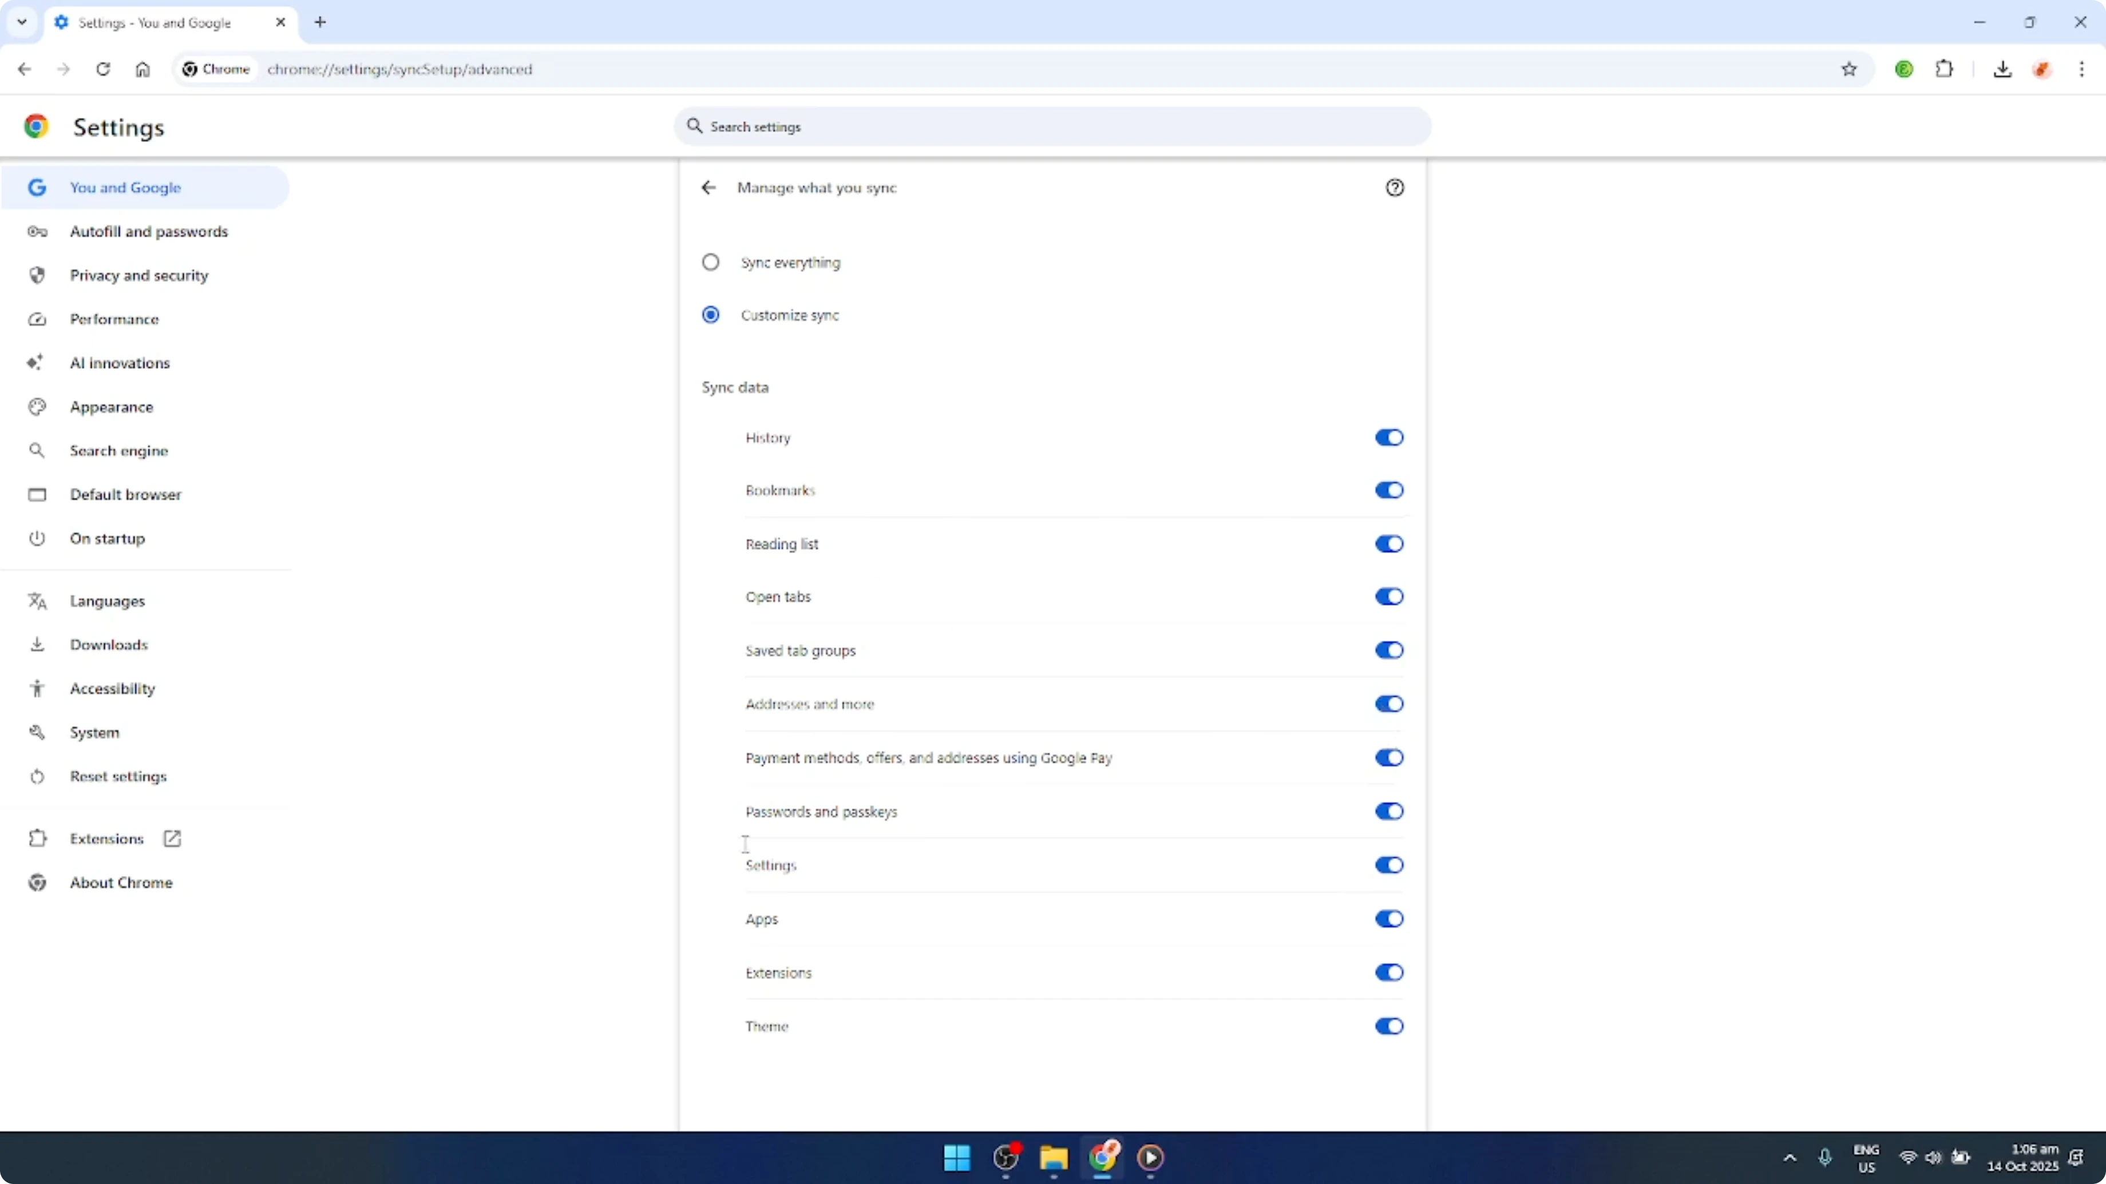
Task: Reload the current settings page
Action: coord(103,69)
